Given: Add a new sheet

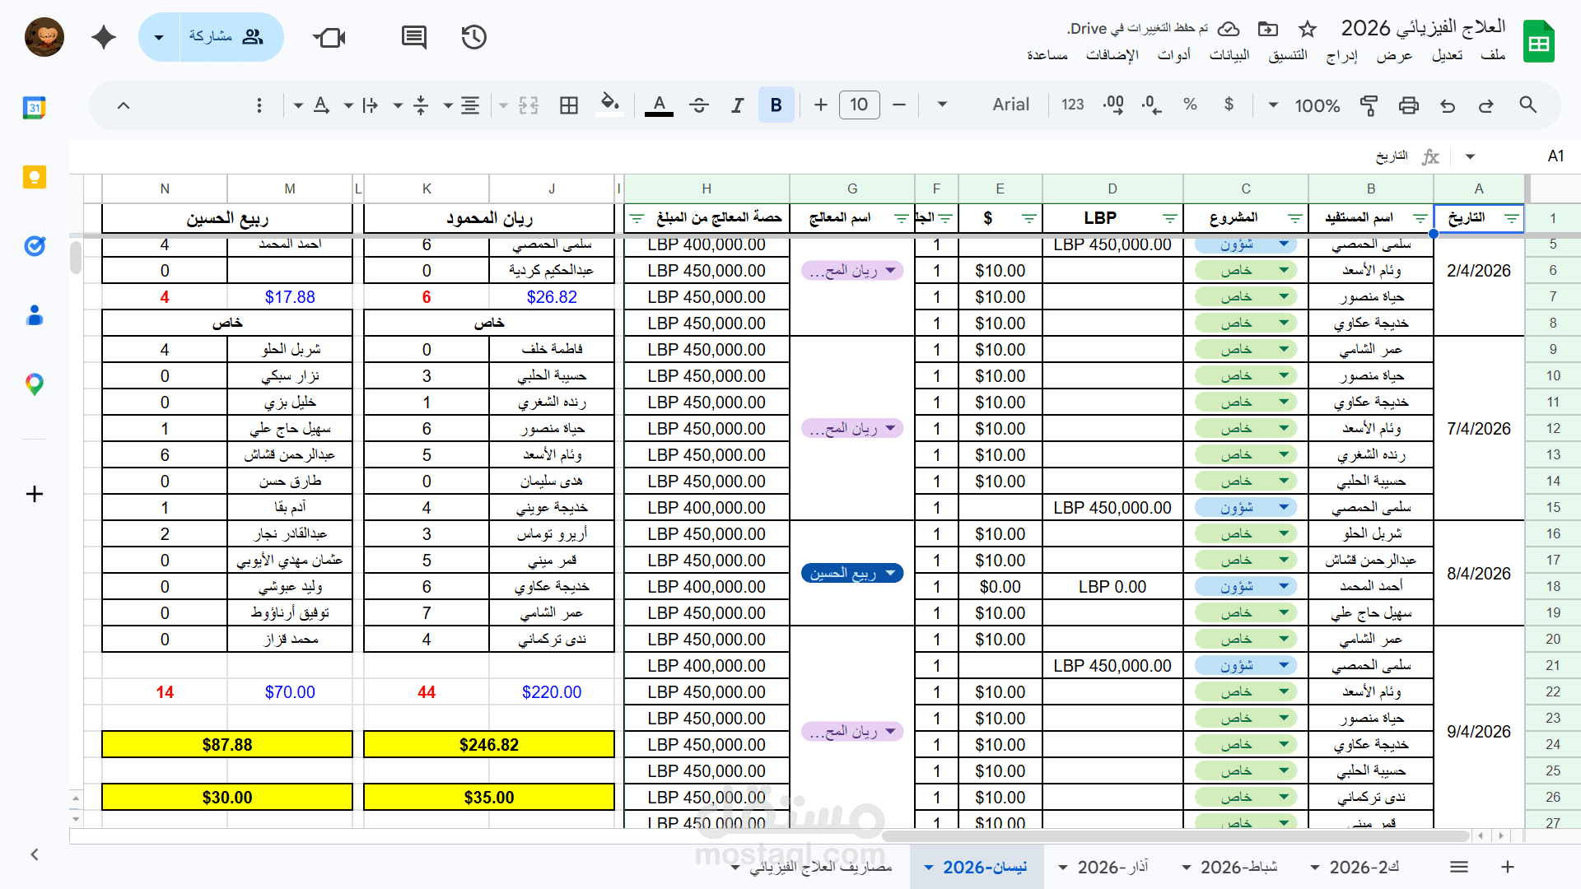Looking at the screenshot, I should [x=1508, y=867].
